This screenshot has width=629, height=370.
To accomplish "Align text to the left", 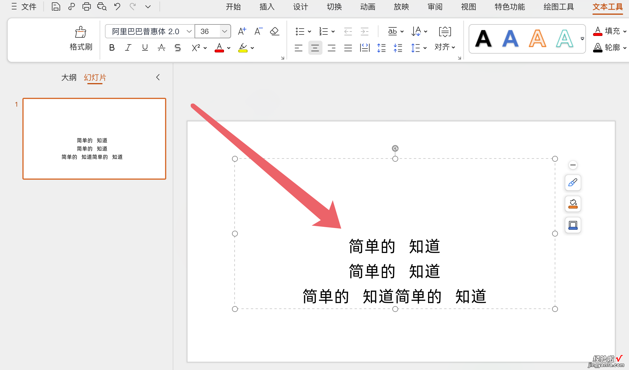I will [299, 48].
